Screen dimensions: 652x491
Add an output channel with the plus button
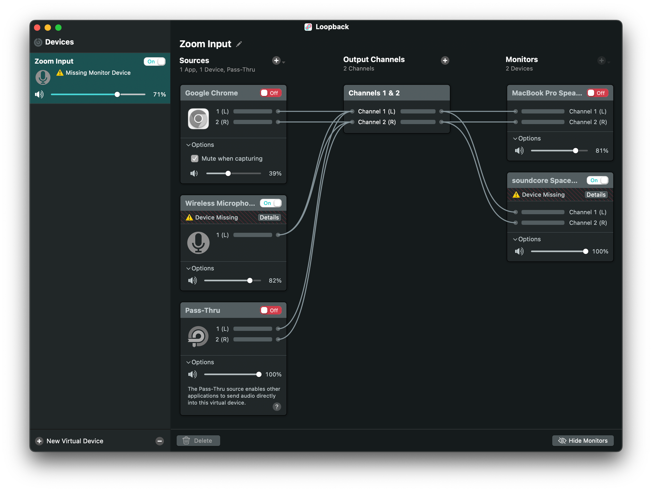[445, 60]
